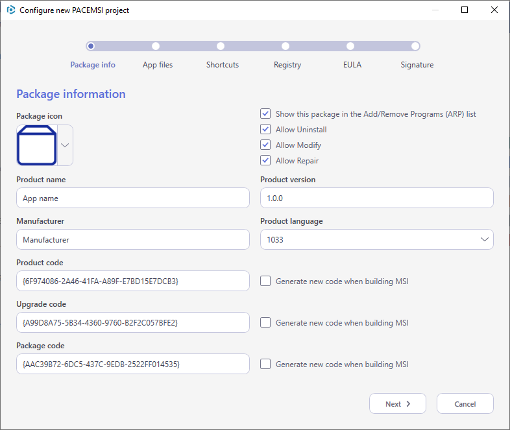Uncheck the Allow Modify checkbox
Viewport: 510px width, 430px height.
click(x=265, y=145)
